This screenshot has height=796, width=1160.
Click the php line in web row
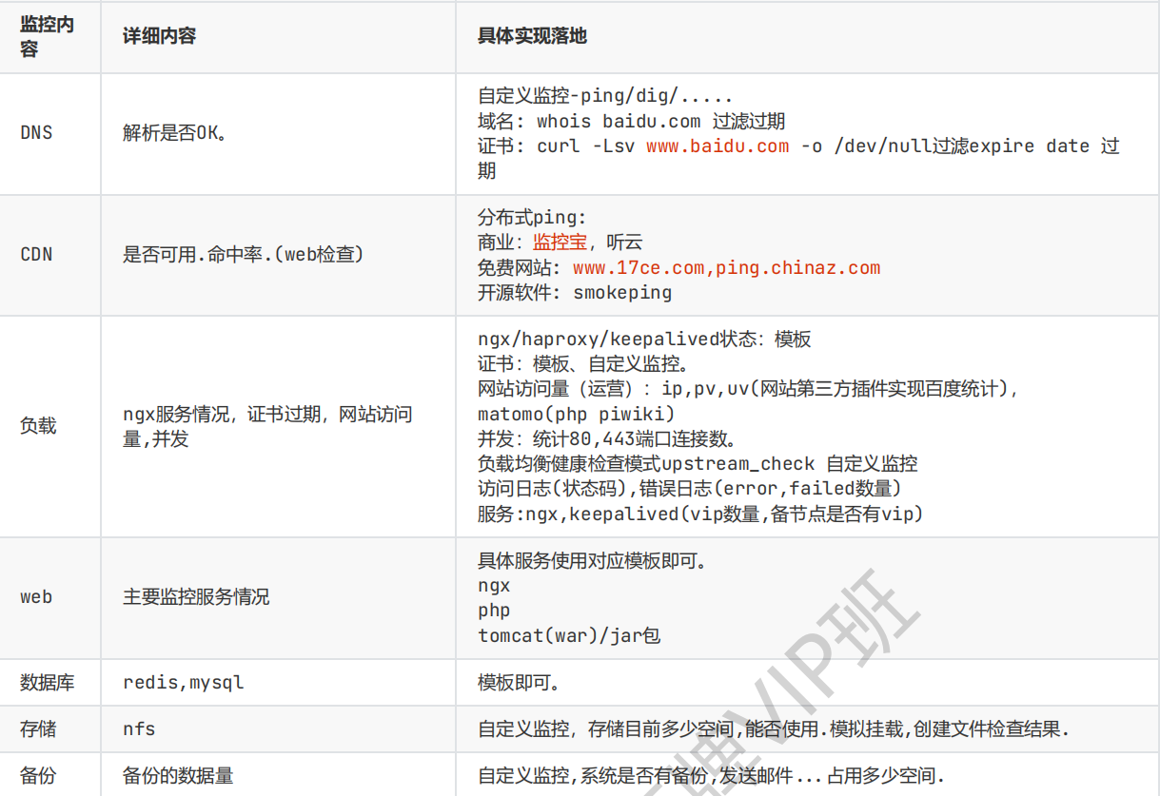pyautogui.click(x=494, y=612)
